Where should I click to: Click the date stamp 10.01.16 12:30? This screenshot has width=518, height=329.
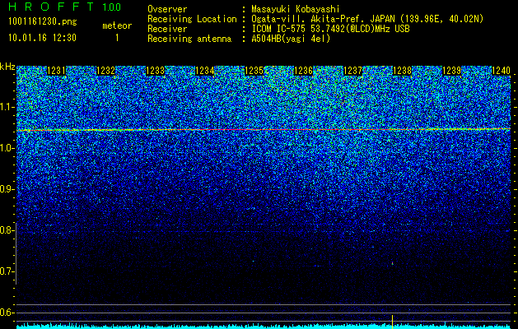tap(42, 38)
